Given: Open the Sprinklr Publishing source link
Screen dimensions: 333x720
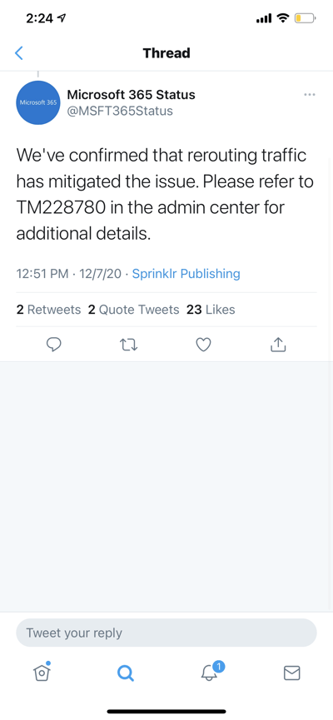Looking at the screenshot, I should 186,274.
